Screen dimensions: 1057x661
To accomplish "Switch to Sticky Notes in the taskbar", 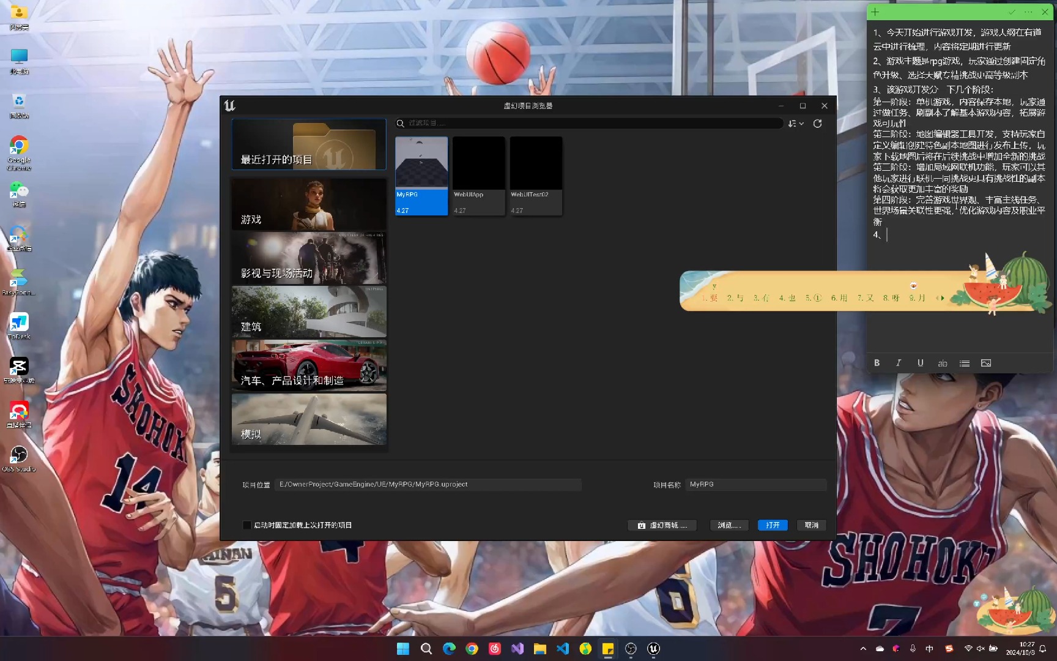I will [608, 649].
